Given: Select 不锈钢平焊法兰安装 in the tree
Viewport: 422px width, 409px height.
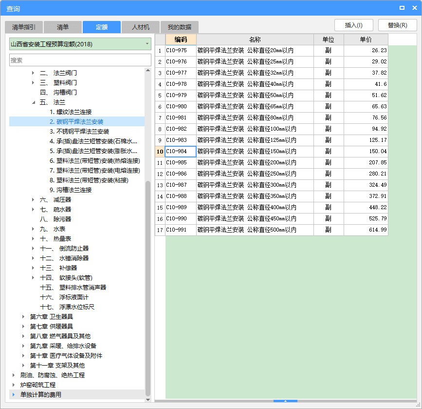Looking at the screenshot, I should 79,132.
